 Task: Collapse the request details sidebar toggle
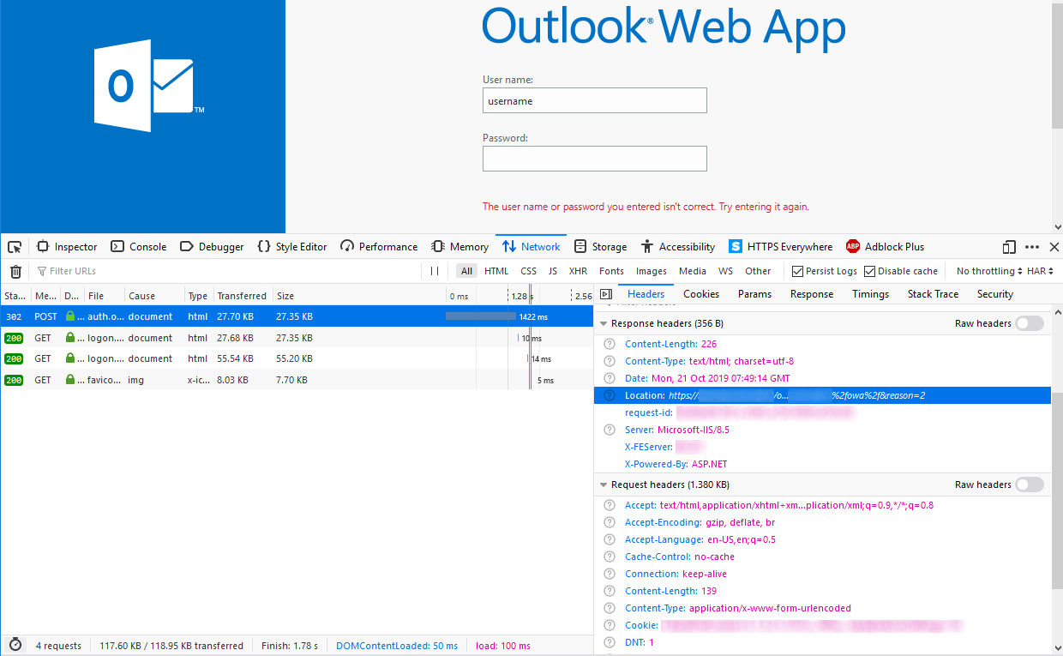(x=605, y=294)
